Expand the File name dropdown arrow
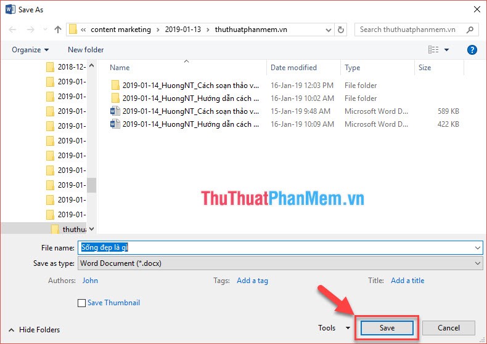Screen dimensions: 487x344 click(477, 248)
